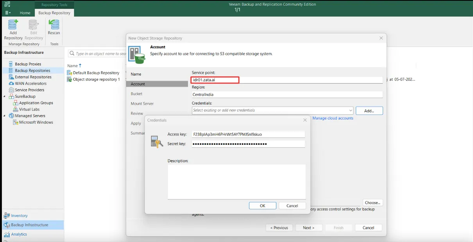The width and height of the screenshot is (473, 242).
Task: Click the Add... credentials button
Action: [x=369, y=111]
